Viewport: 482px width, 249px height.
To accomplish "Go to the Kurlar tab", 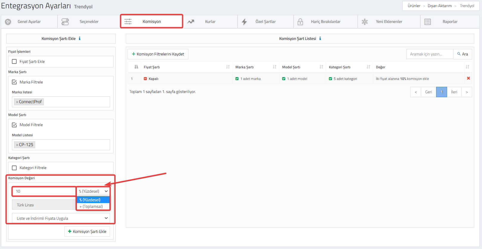I will click(210, 22).
